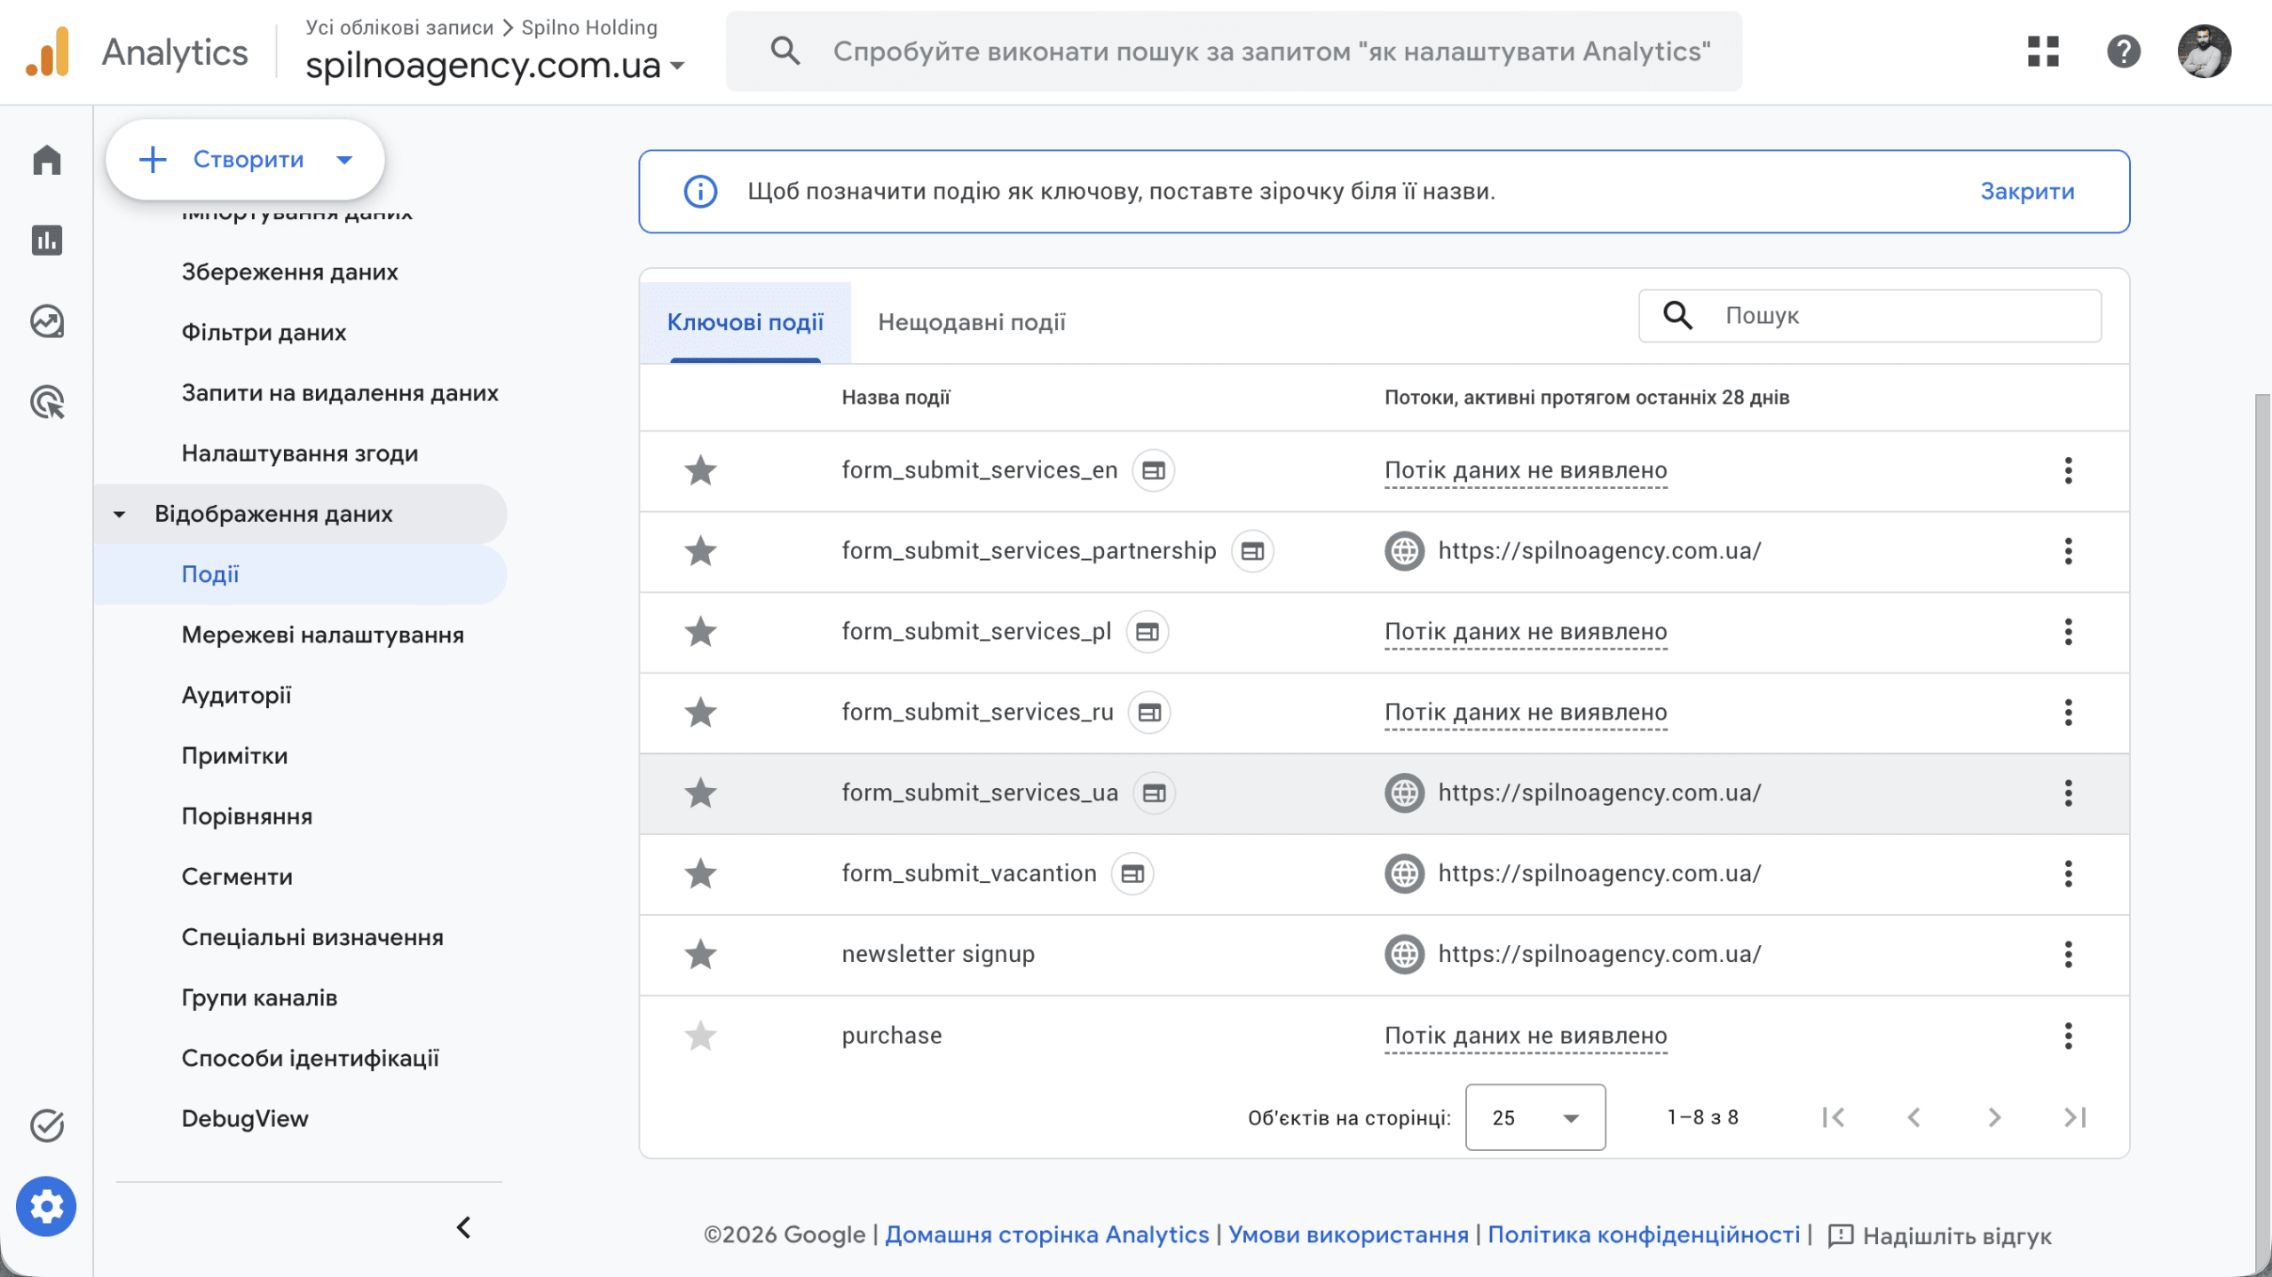Open the Reports bar chart icon
2272x1277 pixels.
47,240
